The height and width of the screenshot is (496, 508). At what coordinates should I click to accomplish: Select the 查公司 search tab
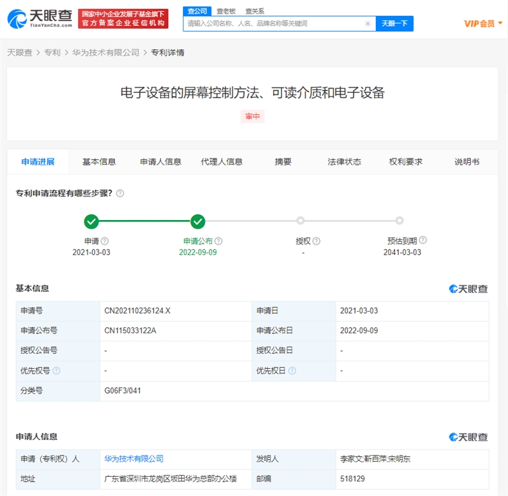click(x=197, y=11)
